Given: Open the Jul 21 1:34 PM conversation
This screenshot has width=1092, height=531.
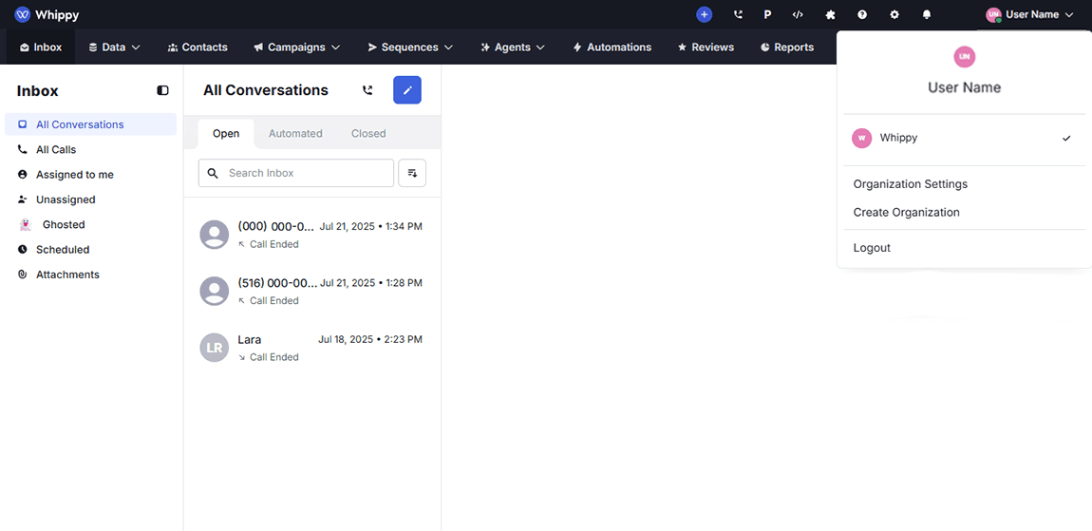Looking at the screenshot, I should (x=312, y=235).
